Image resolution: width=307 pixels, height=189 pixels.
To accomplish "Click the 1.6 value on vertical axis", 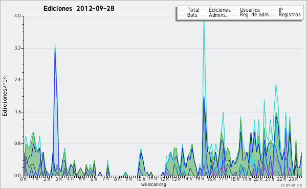I will point(17,112).
